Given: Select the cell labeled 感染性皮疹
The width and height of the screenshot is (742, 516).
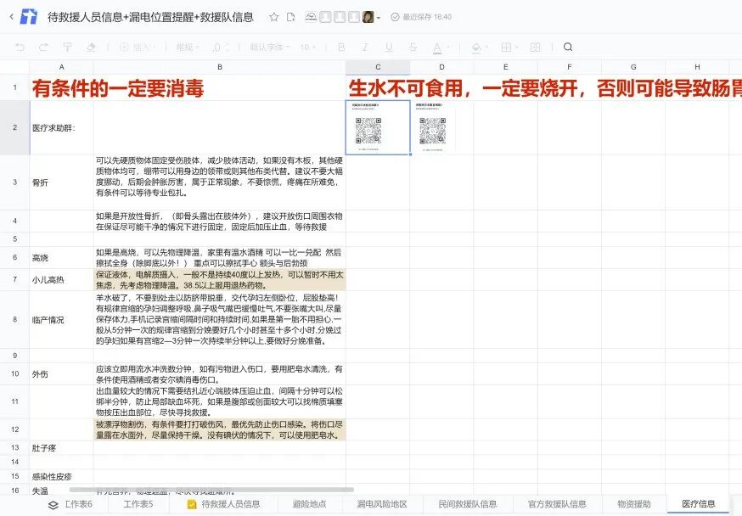Looking at the screenshot, I should pyautogui.click(x=61, y=476).
